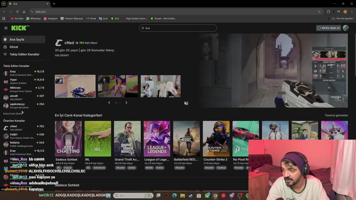Select the sniper scope stream thumbnail
The width and height of the screenshot is (356, 200).
[75, 86]
